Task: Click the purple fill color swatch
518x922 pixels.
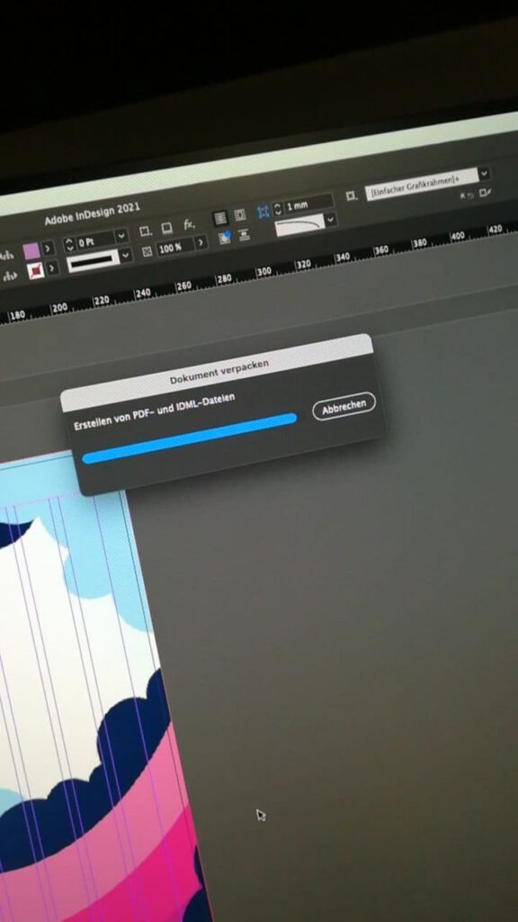Action: [x=31, y=251]
